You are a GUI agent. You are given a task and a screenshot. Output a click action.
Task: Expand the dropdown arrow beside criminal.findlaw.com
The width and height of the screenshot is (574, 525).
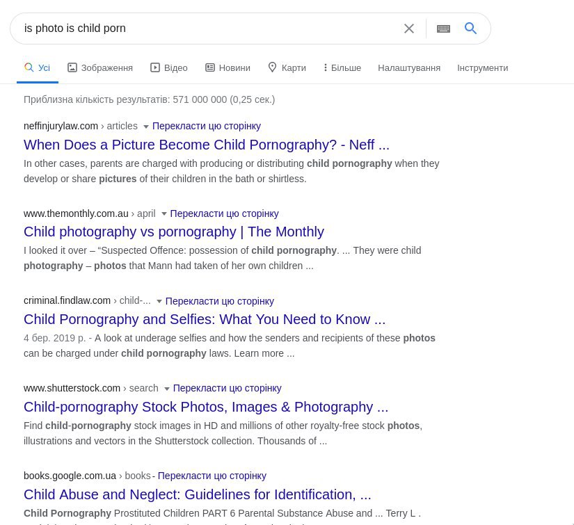pos(159,302)
